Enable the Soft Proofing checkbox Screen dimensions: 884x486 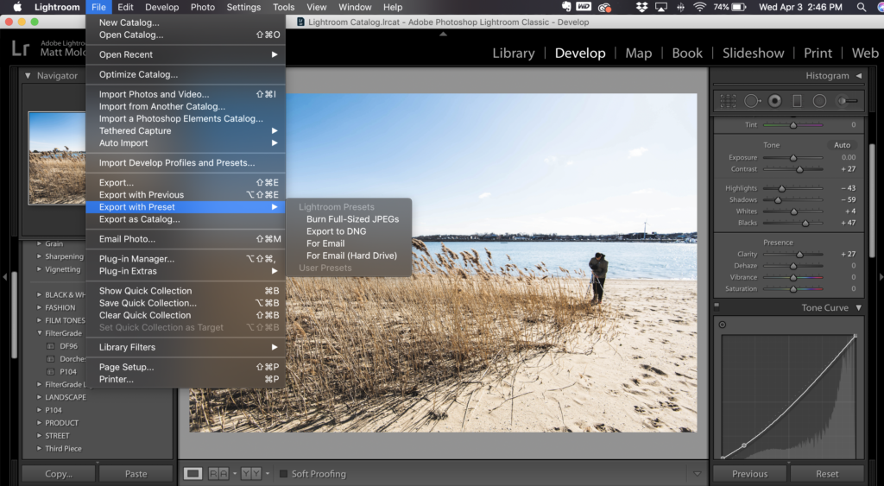click(283, 474)
